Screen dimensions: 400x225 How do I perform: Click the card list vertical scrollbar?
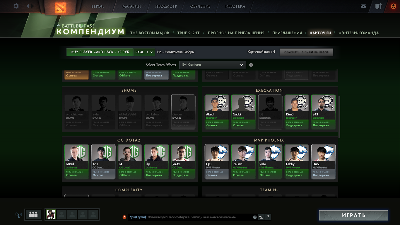pos(339,117)
